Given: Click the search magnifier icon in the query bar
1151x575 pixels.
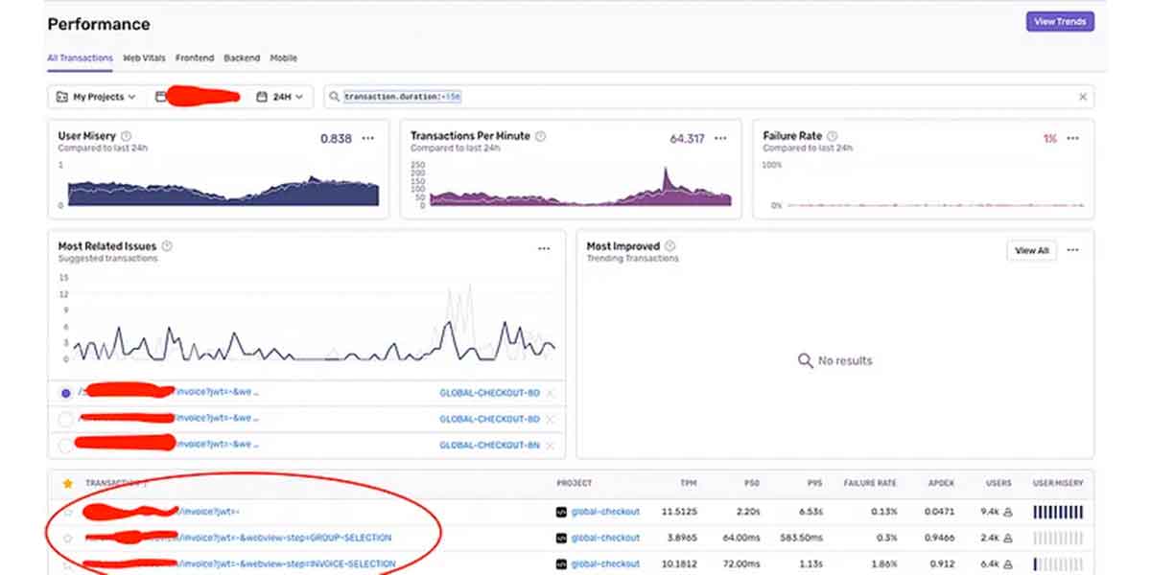Looking at the screenshot, I should point(334,97).
